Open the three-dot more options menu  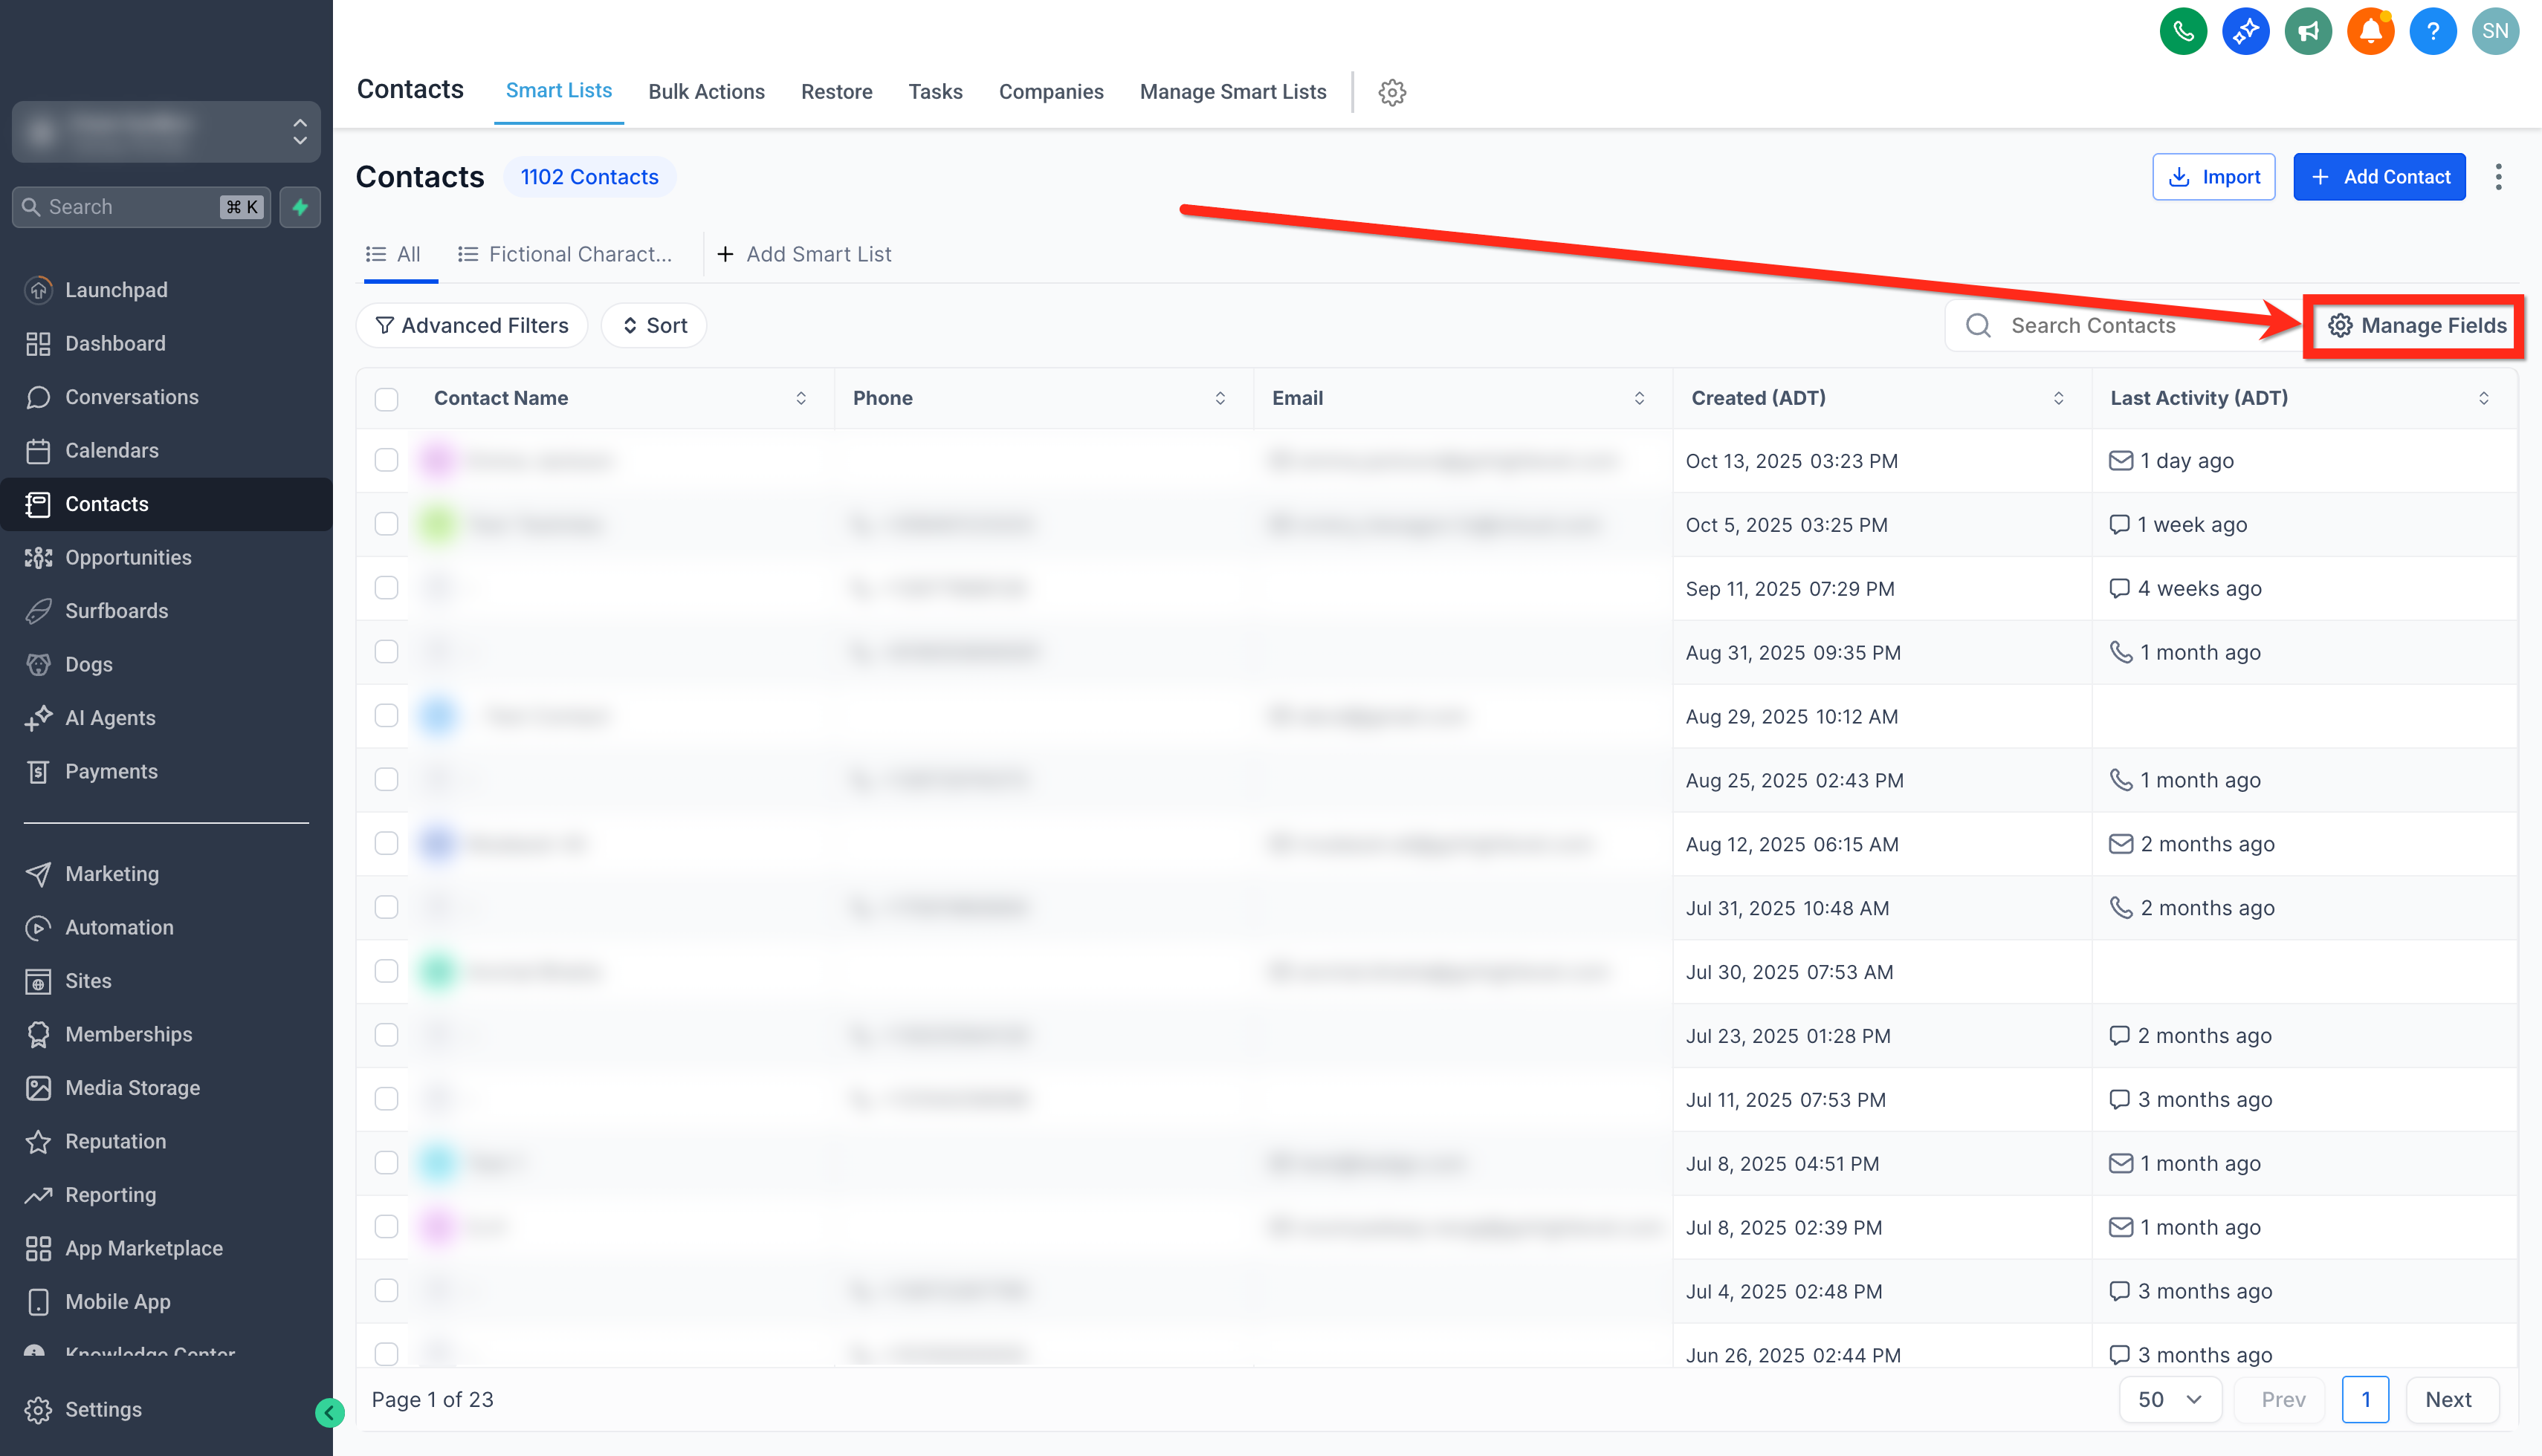2498,177
